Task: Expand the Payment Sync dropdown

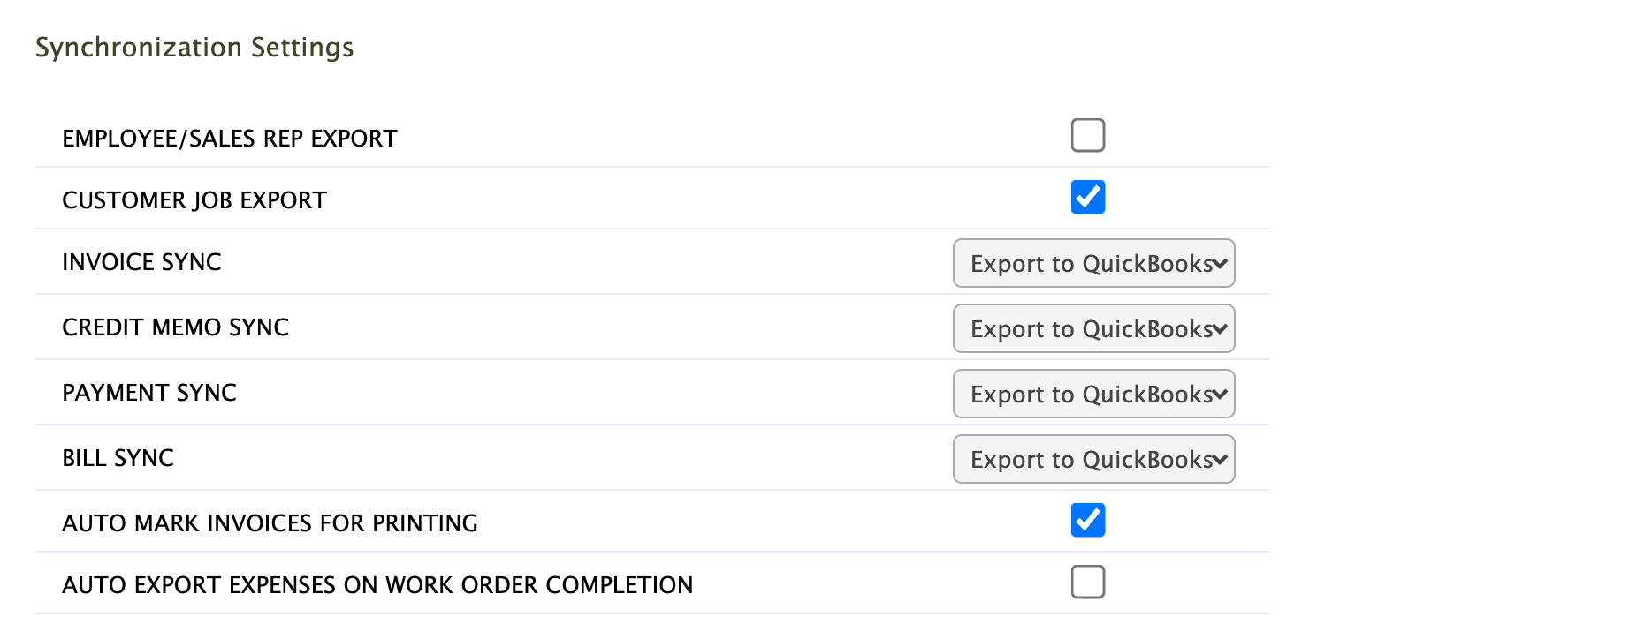Action: point(1094,394)
